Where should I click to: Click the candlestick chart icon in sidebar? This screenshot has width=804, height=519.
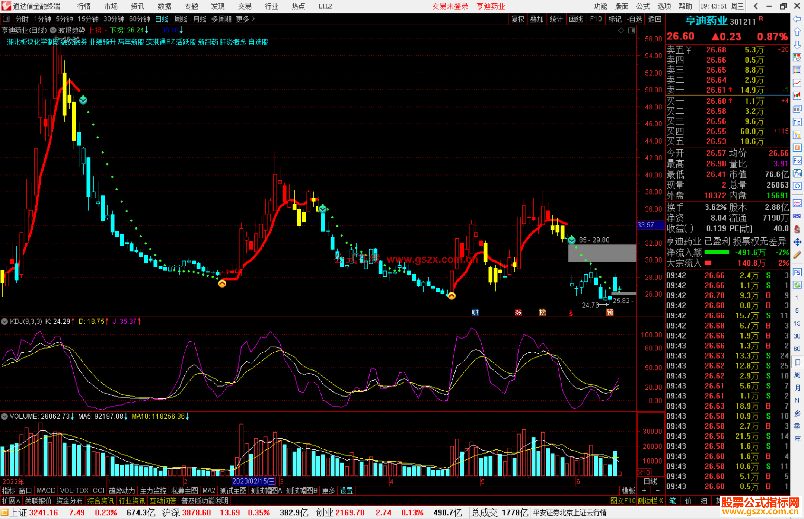pos(797,96)
